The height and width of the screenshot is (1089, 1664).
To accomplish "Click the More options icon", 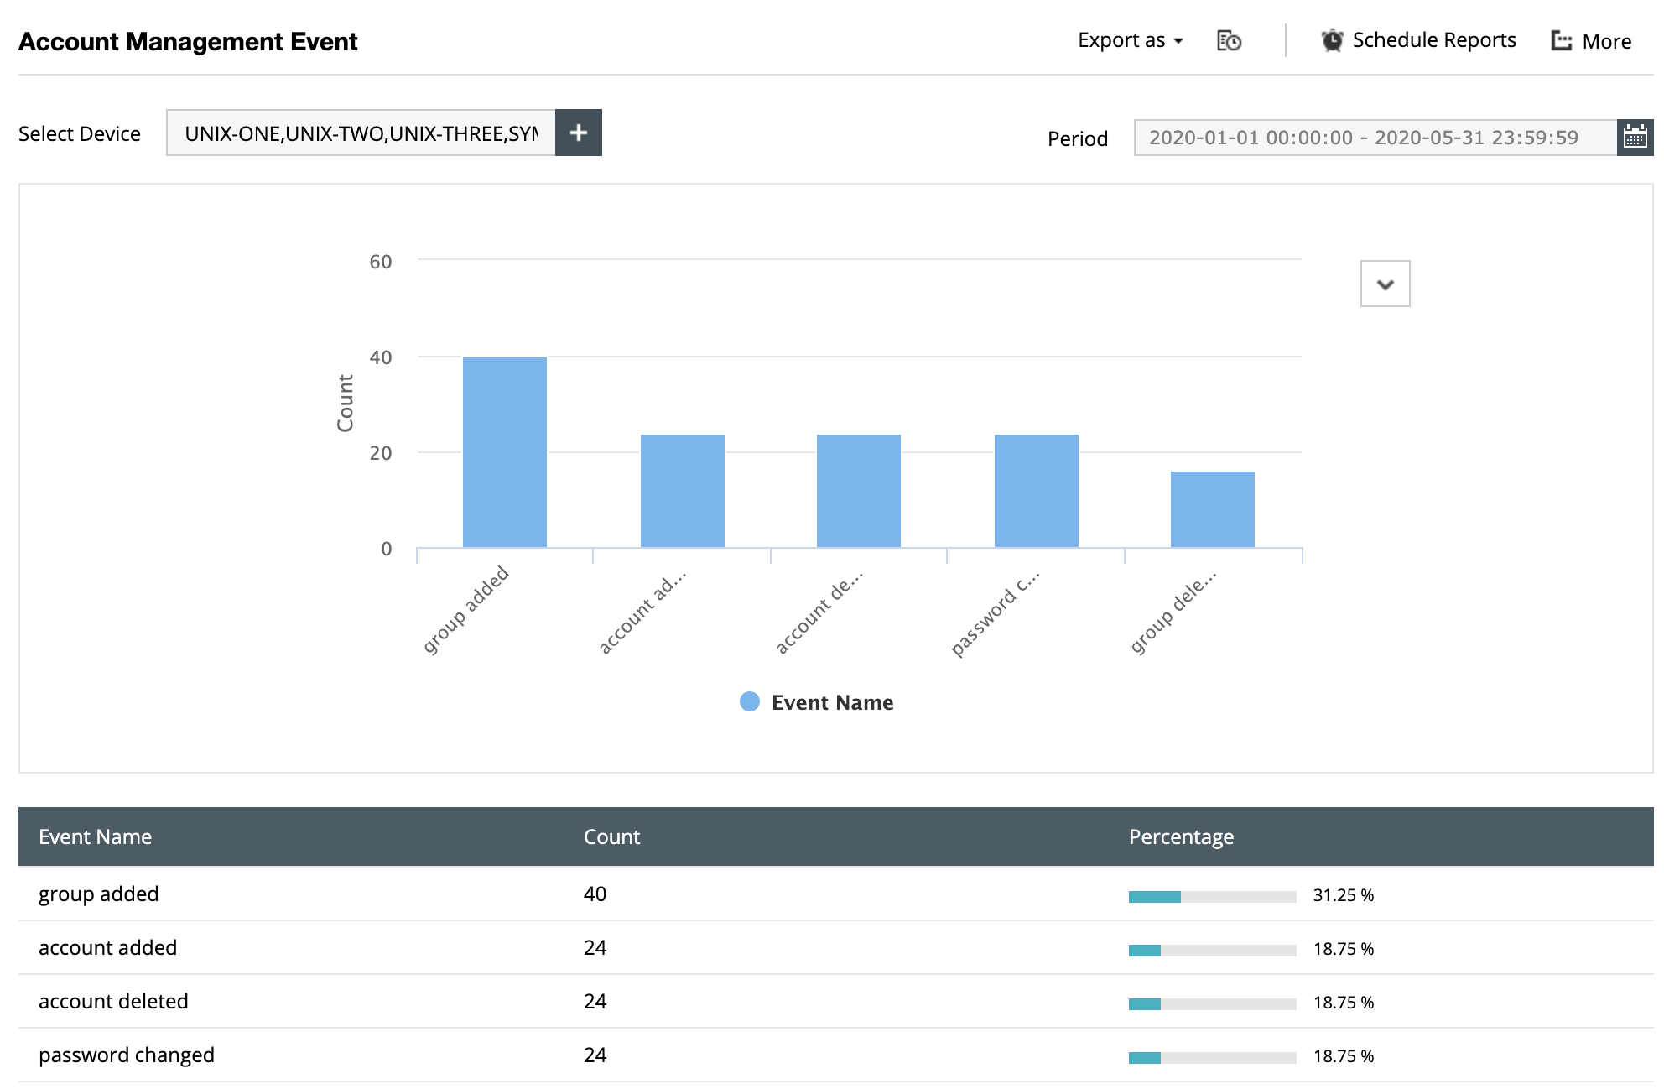I will [1561, 40].
